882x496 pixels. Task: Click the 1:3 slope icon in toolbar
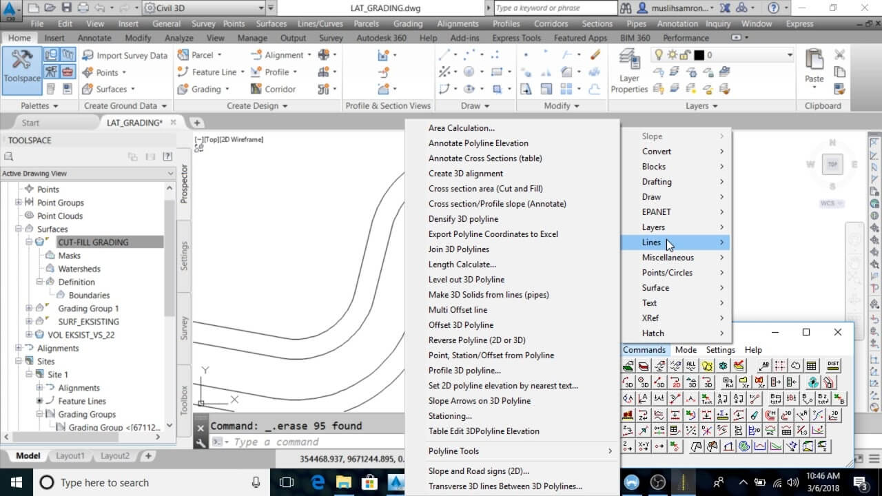click(x=802, y=431)
